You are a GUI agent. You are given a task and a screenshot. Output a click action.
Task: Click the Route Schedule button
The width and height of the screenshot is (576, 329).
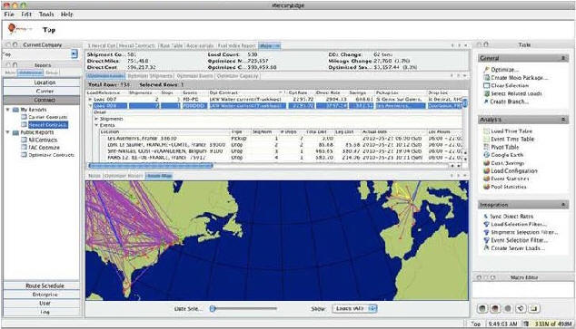tap(45, 285)
